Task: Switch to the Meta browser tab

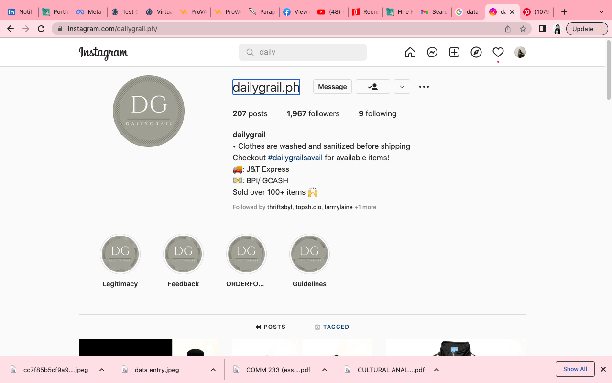Action: point(89,12)
